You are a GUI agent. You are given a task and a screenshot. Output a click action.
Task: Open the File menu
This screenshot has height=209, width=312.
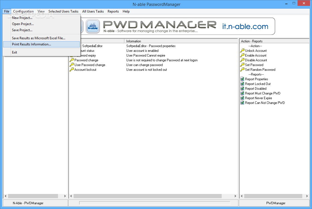point(7,11)
